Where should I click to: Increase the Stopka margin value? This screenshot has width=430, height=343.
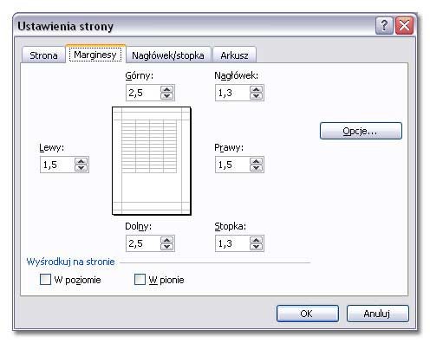pyautogui.click(x=256, y=240)
